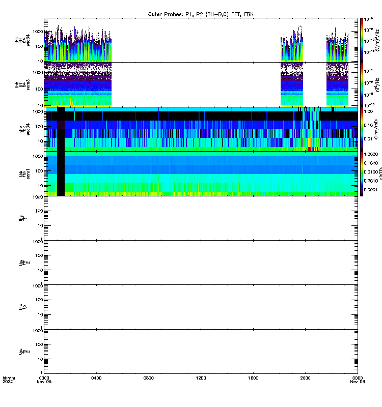
Task: Click the plot title 'Outer Probes: P1, P2 (TH-B,C) FFT, FBK'
Action: pyautogui.click(x=201, y=14)
